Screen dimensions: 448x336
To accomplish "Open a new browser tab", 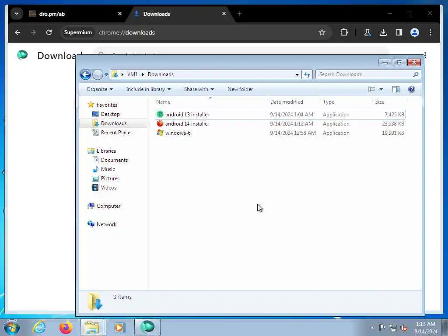I will 239,14.
